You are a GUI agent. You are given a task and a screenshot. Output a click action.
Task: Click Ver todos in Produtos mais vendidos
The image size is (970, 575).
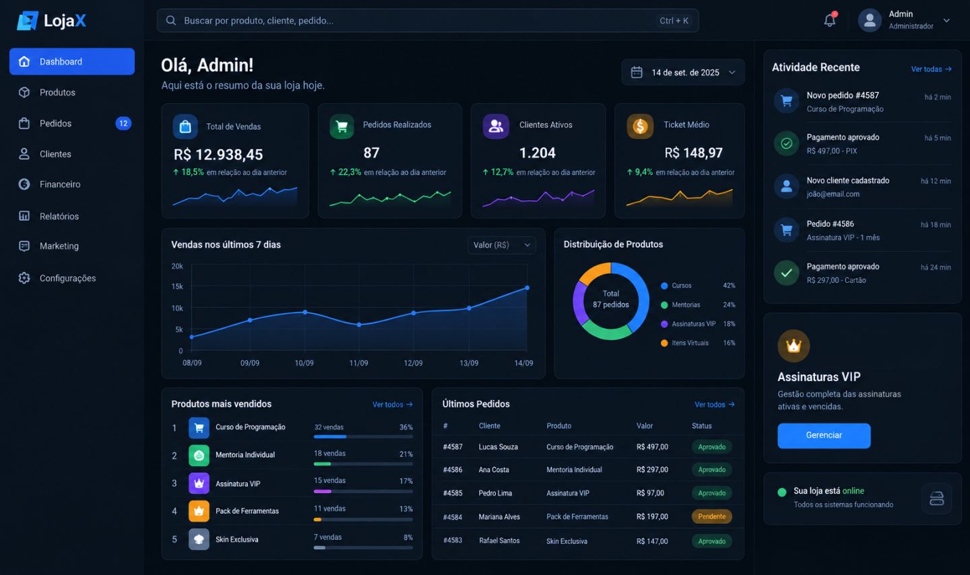click(393, 405)
